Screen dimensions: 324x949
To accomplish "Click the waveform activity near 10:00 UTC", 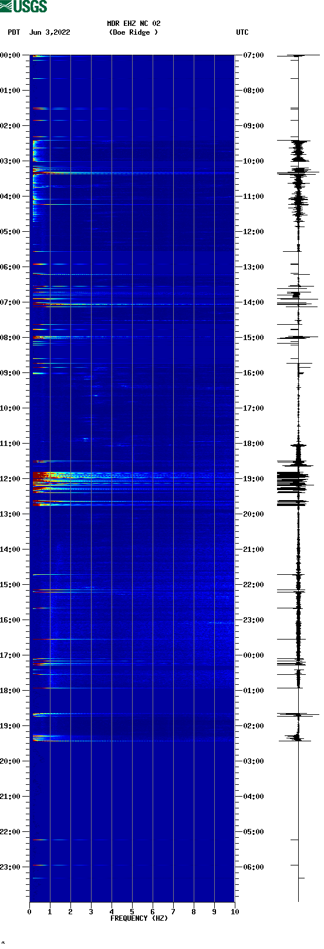I will coord(299,152).
